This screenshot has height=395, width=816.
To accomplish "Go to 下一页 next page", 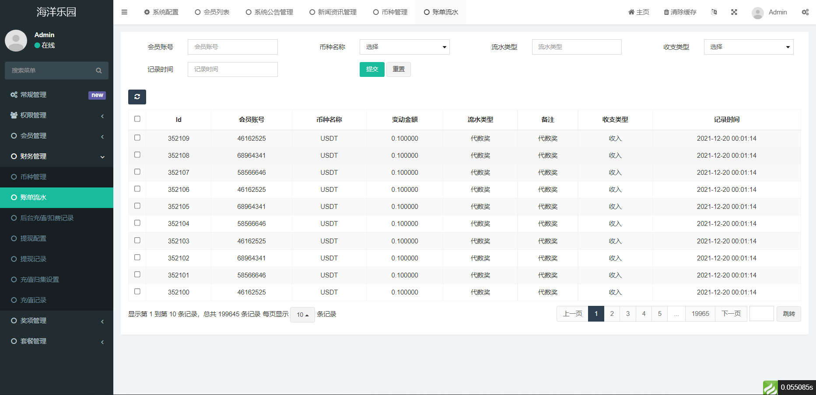I will click(731, 314).
